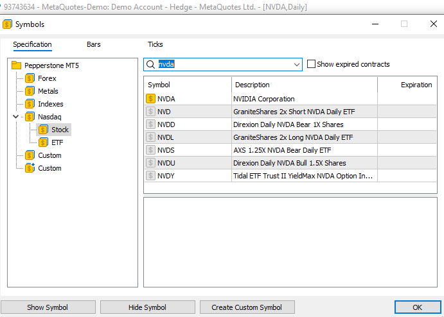The image size is (444, 317).
Task: Click the Show Symbol button
Action: (x=48, y=307)
